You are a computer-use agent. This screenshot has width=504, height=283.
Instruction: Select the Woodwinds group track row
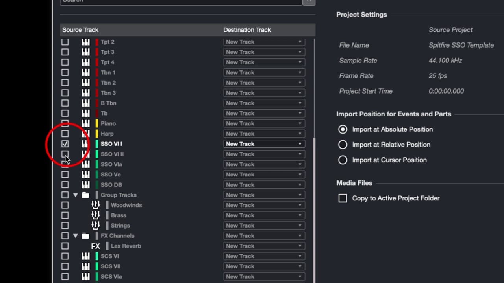[187, 205]
